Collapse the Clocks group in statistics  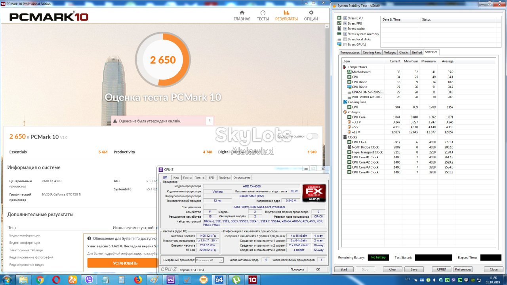[345, 137]
